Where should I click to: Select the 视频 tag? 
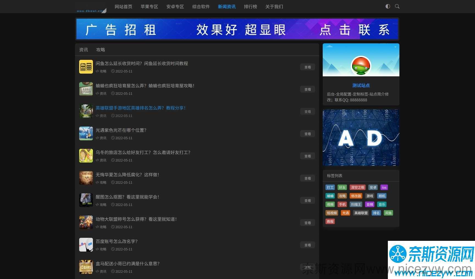pos(330,204)
